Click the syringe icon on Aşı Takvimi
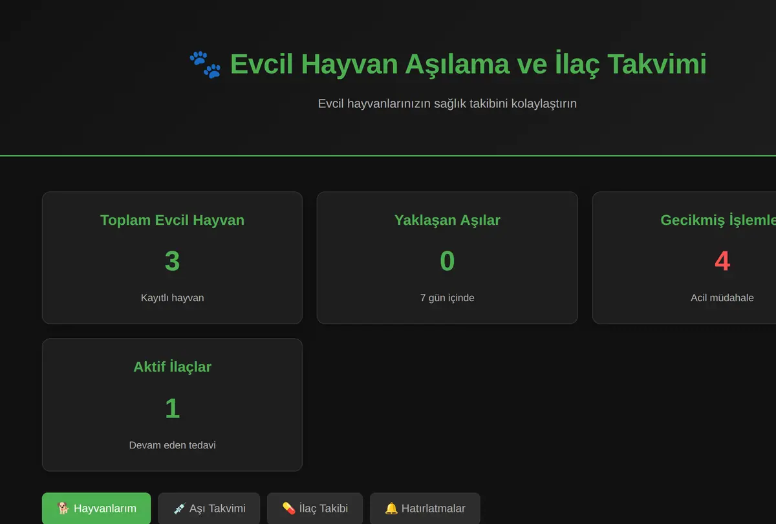Screen dimensions: 776x524 (180, 508)
